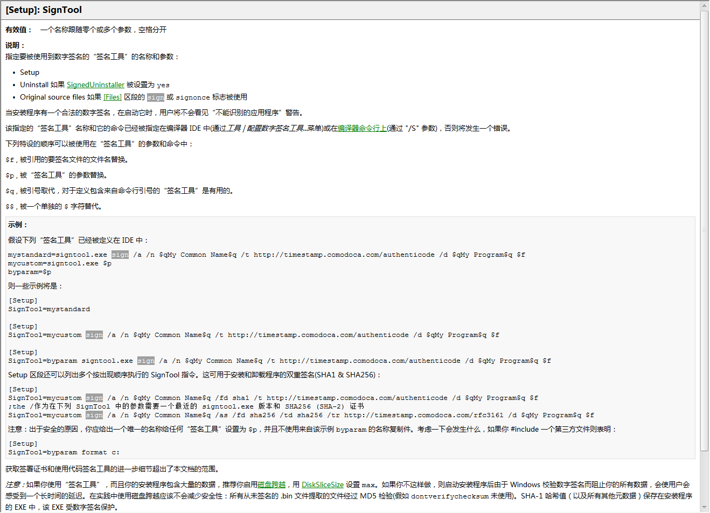Open the DiskSliceSize link
The width and height of the screenshot is (710, 513).
(322, 485)
